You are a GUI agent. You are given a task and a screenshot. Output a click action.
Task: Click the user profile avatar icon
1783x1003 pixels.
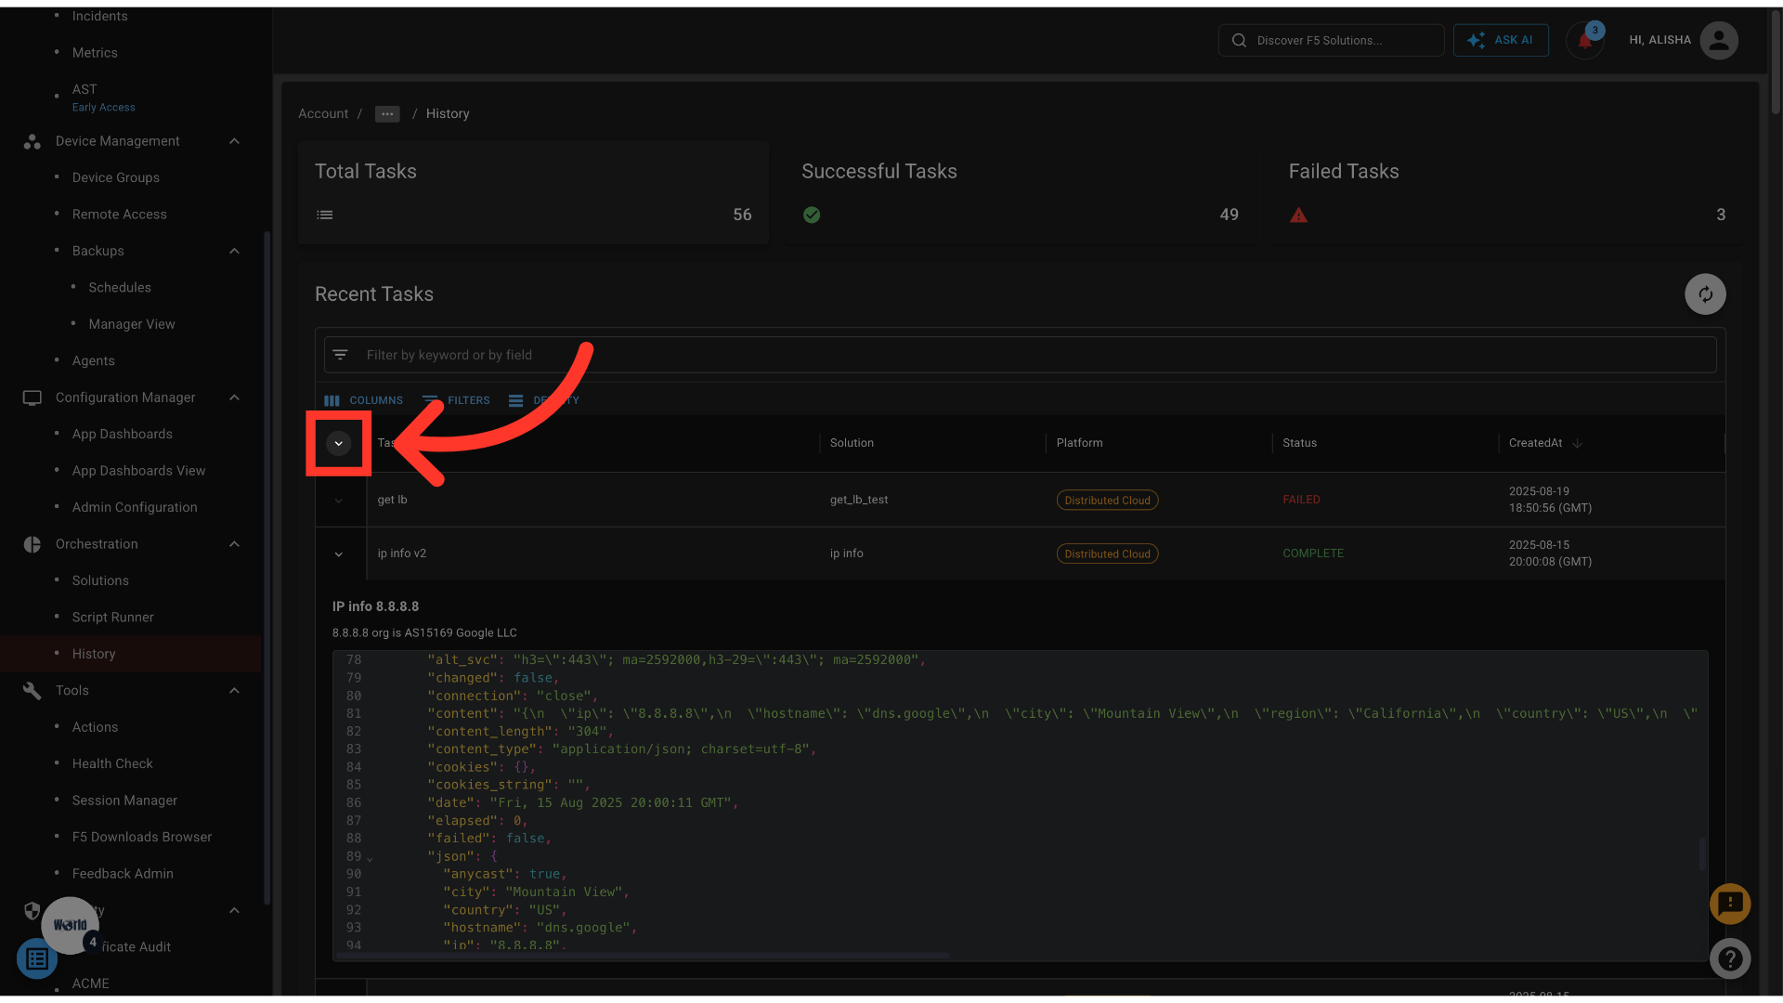pyautogui.click(x=1719, y=41)
